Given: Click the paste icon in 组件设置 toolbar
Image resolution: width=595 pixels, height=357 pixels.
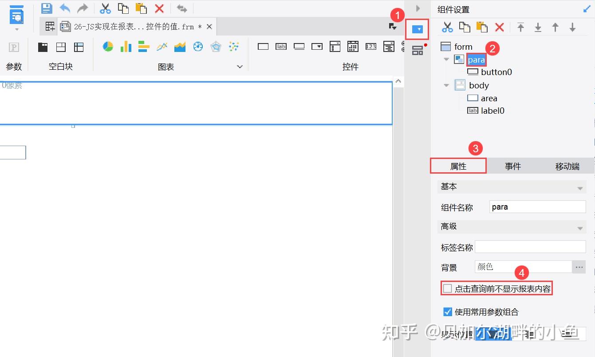Looking at the screenshot, I should pos(482,27).
